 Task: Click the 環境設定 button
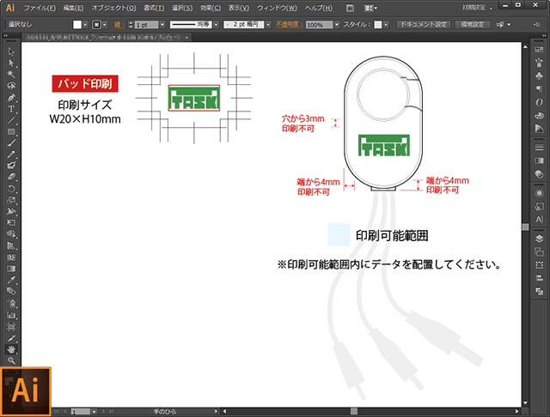pos(472,25)
